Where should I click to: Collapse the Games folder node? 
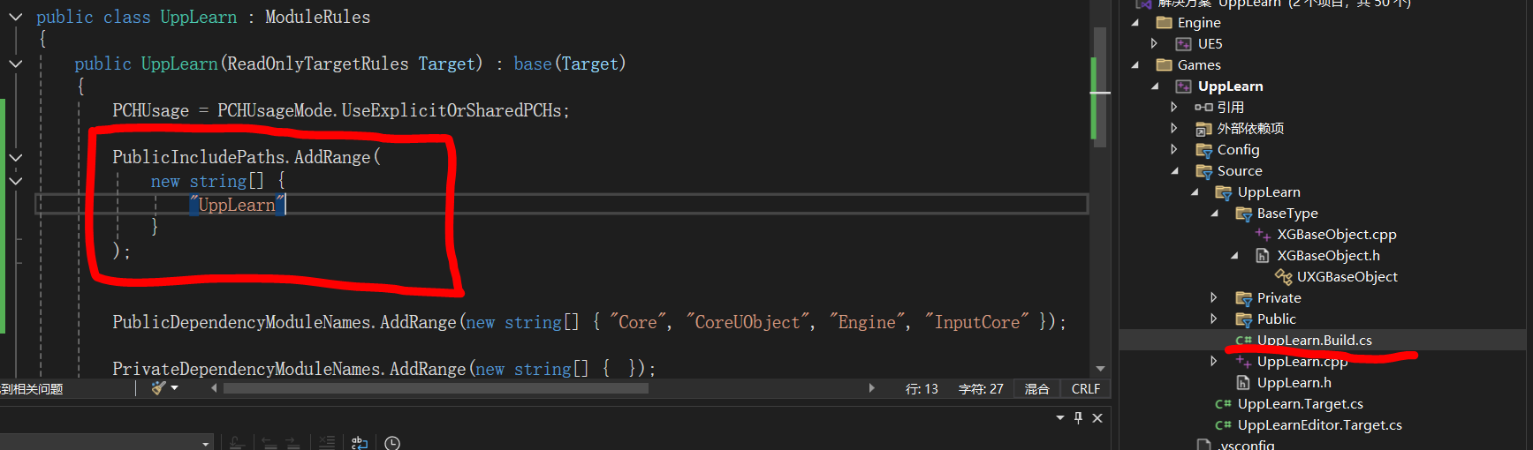click(x=1135, y=65)
